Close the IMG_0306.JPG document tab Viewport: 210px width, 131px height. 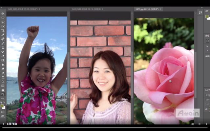point(103,9)
